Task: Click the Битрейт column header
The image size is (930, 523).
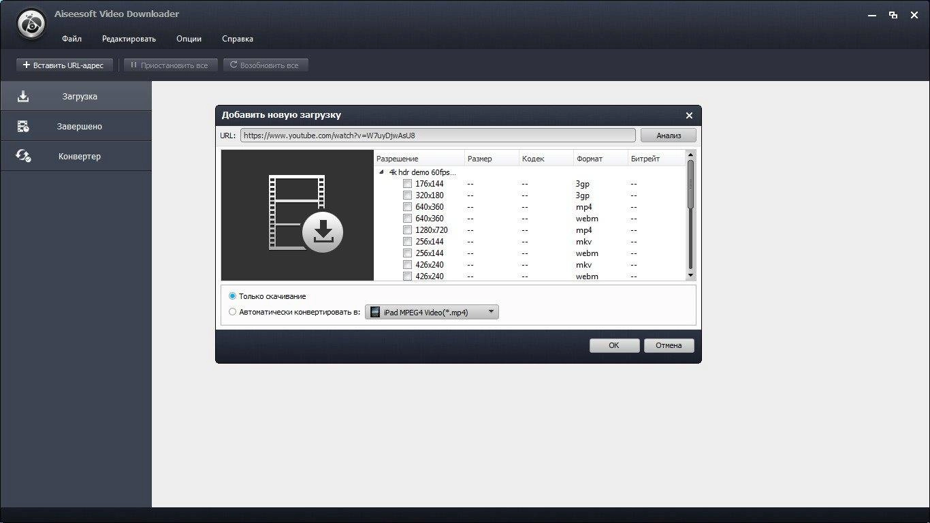Action: click(656, 159)
